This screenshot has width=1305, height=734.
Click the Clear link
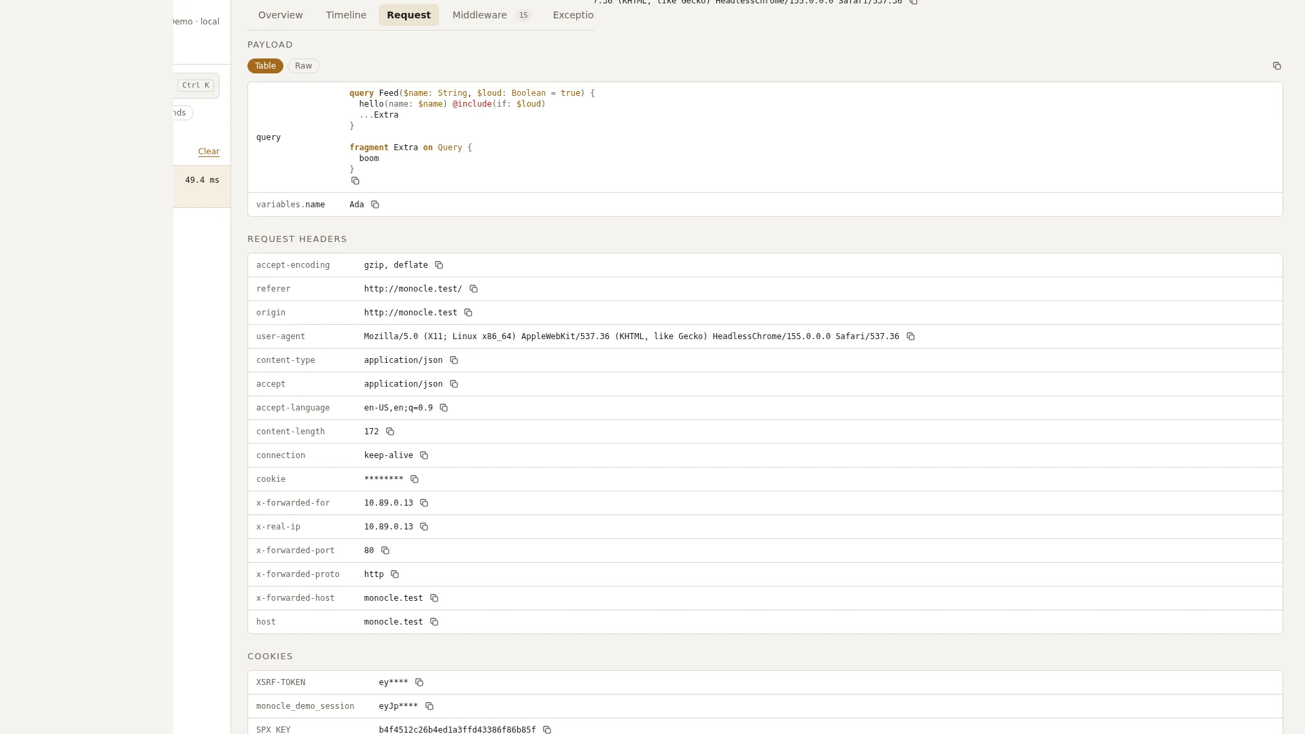pyautogui.click(x=209, y=152)
